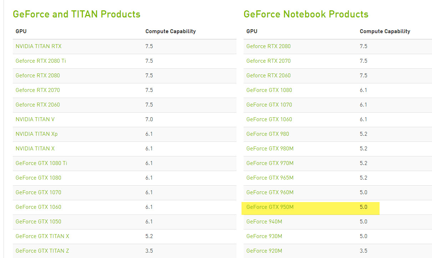
Task: Open the GeForce GTX TITAN X link
Action: [x=42, y=236]
